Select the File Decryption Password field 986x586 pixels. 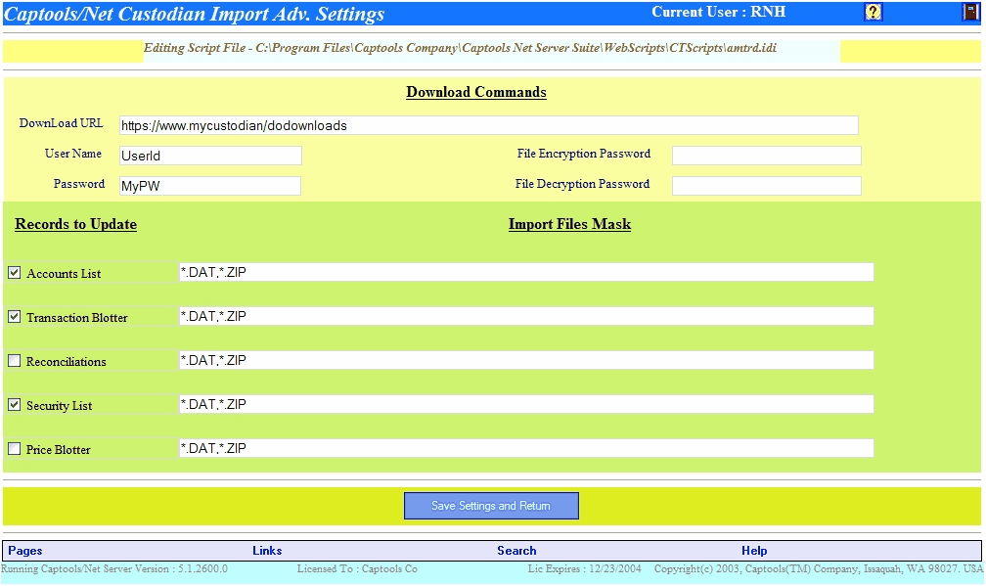click(766, 186)
